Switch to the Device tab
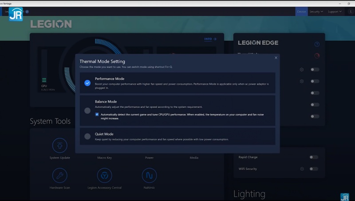The height and width of the screenshot is (201, 355). click(x=301, y=12)
